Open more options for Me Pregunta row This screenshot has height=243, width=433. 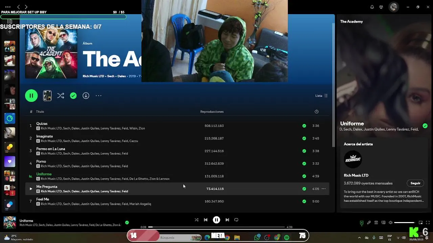coord(323,189)
